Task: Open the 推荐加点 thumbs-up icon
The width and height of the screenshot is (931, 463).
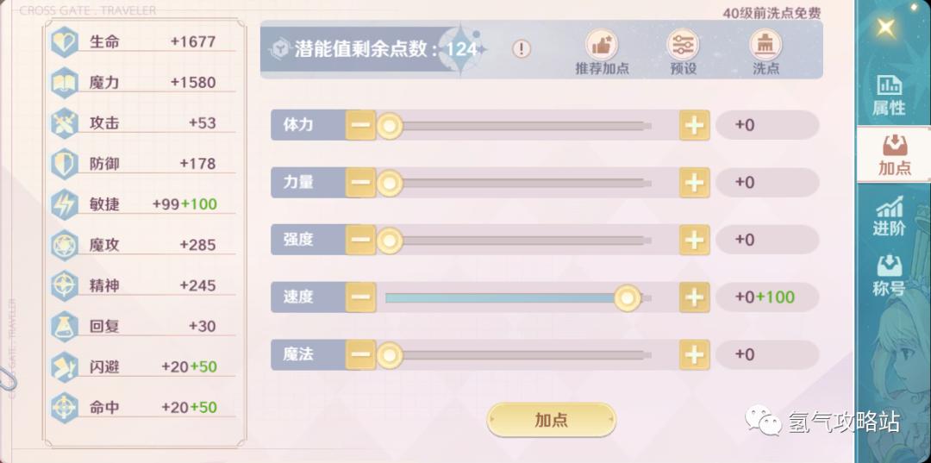Action: (x=602, y=45)
